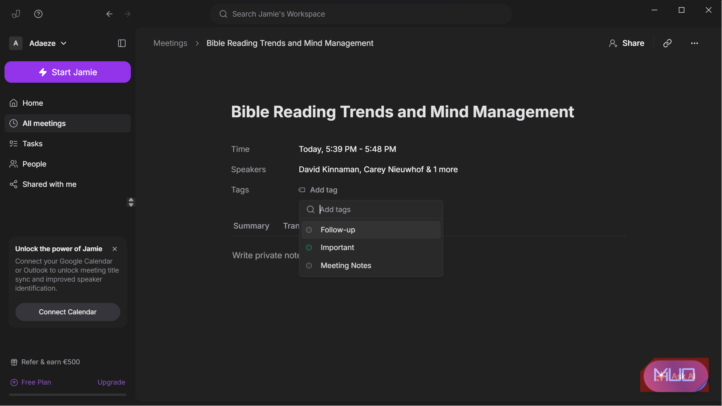Go forward with the right arrow

coord(127,14)
